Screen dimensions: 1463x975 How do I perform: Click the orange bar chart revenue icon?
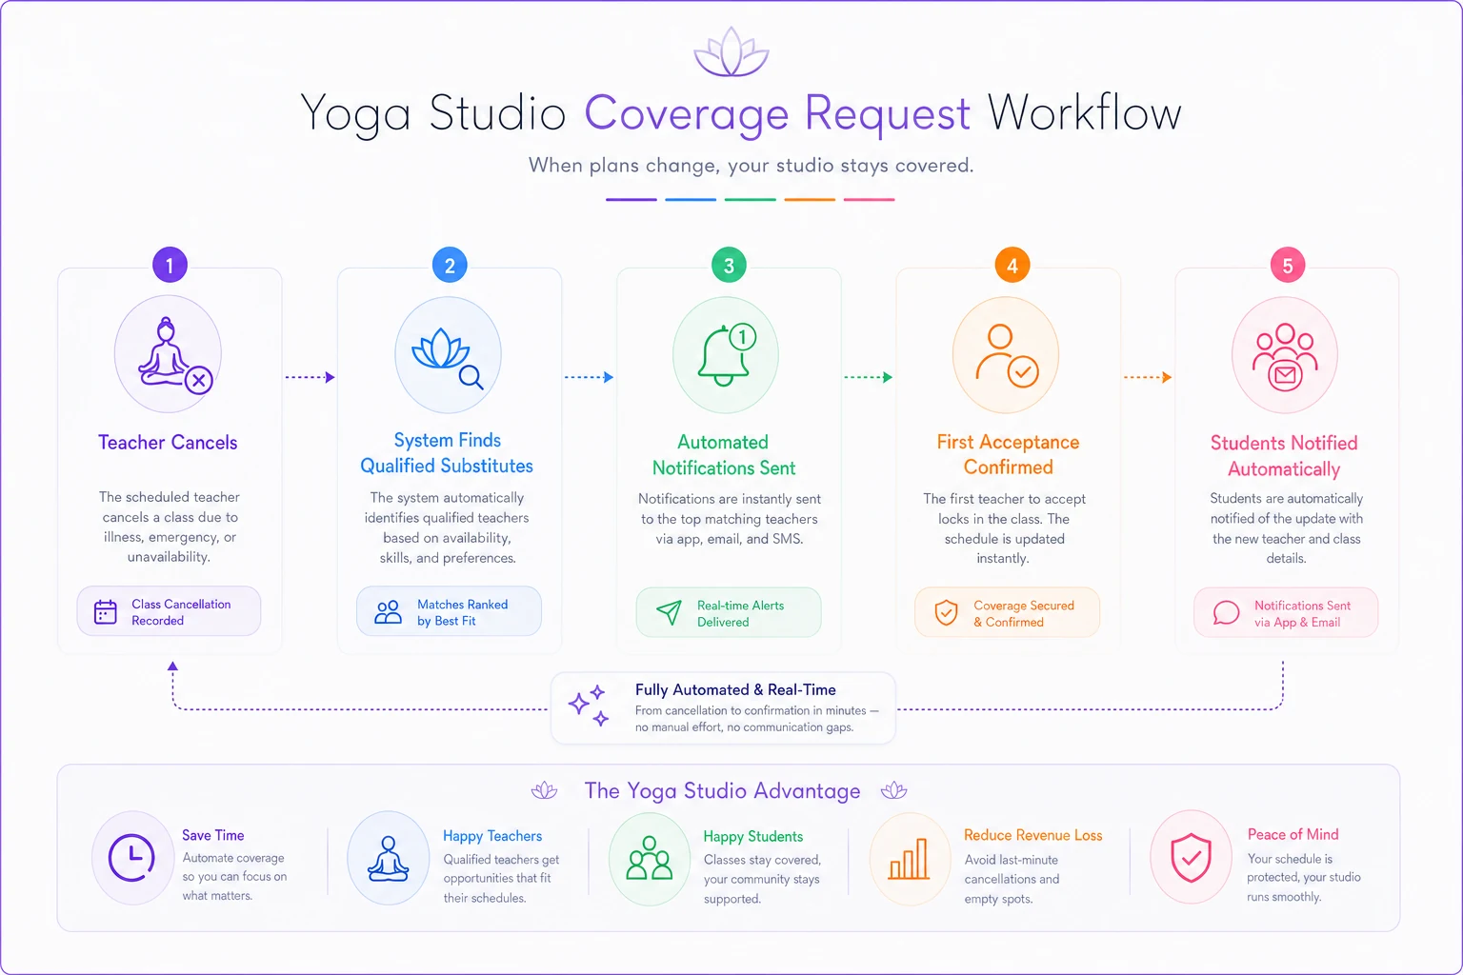(x=910, y=859)
